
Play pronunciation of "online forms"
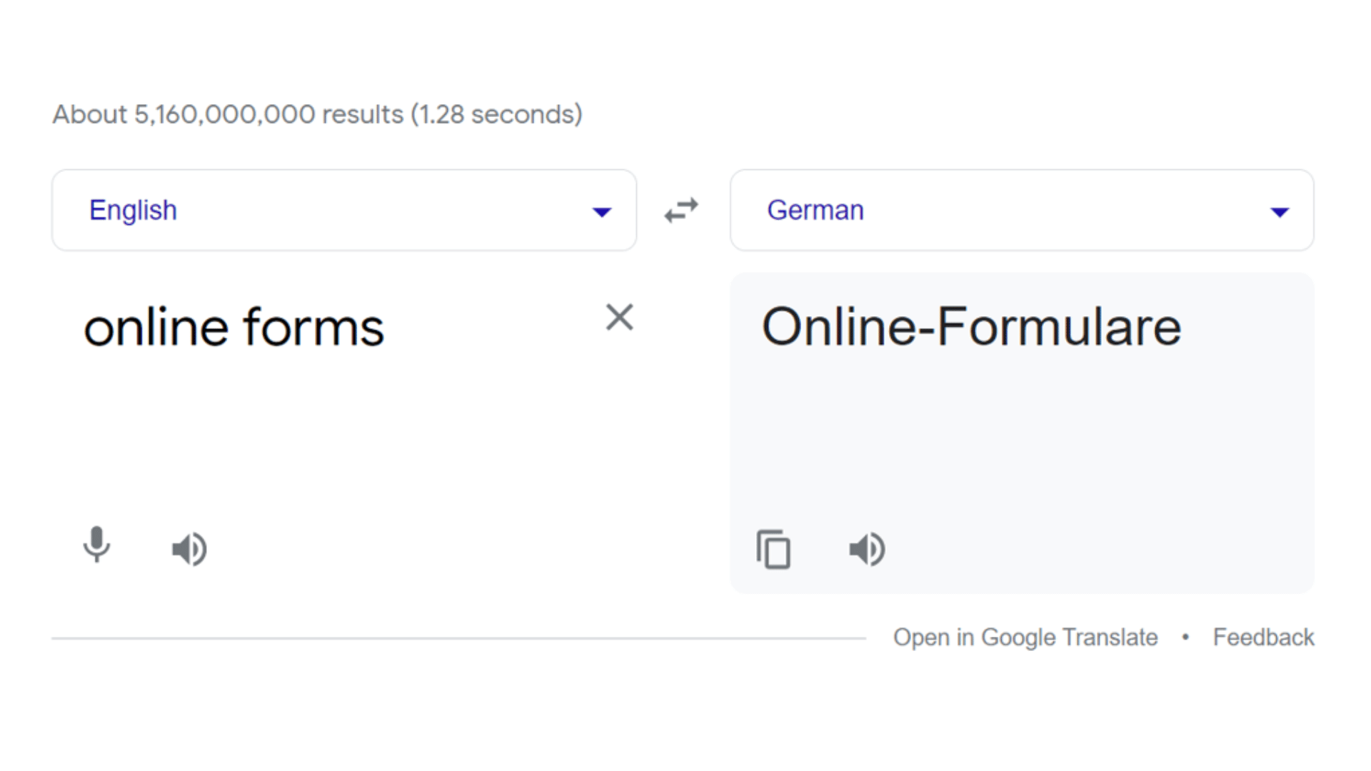coord(189,549)
